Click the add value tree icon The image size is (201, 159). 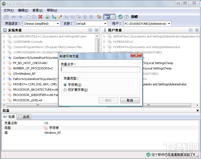(x=54, y=17)
